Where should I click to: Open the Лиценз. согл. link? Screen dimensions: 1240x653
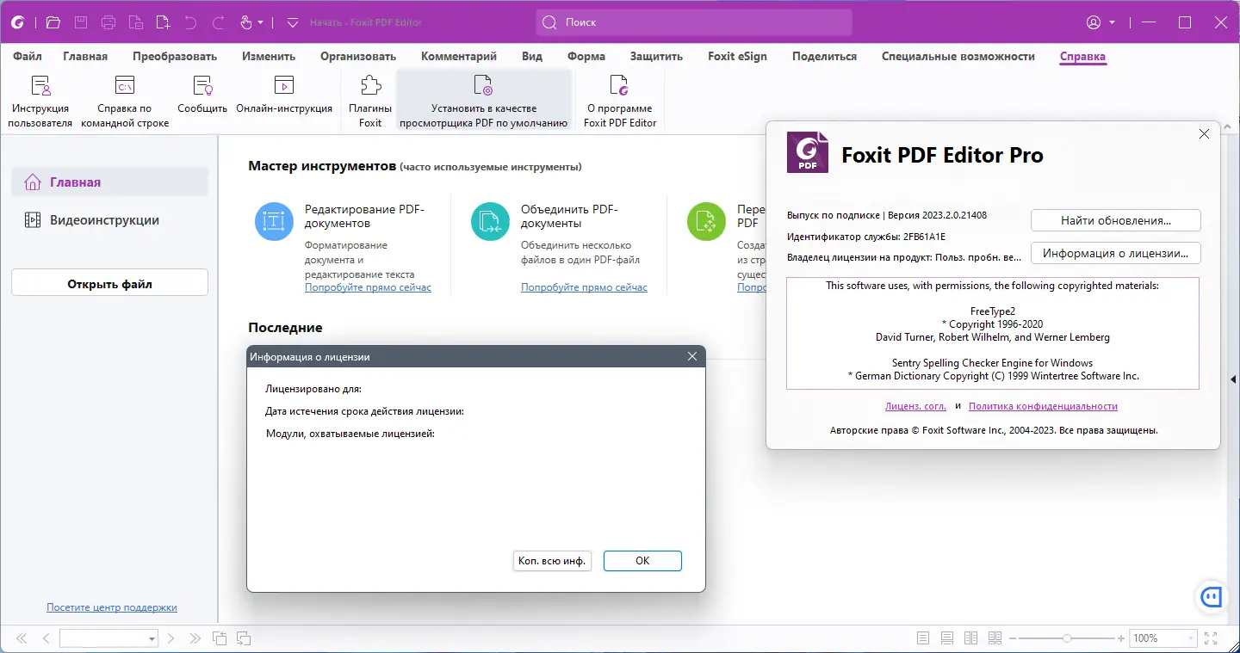click(x=915, y=406)
